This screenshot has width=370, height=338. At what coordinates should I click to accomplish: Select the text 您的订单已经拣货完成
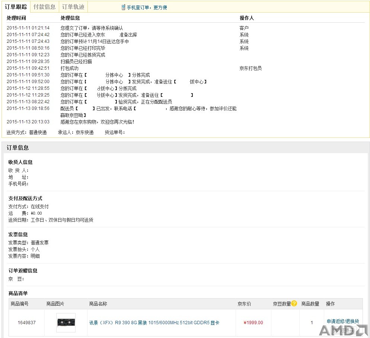pos(83,55)
